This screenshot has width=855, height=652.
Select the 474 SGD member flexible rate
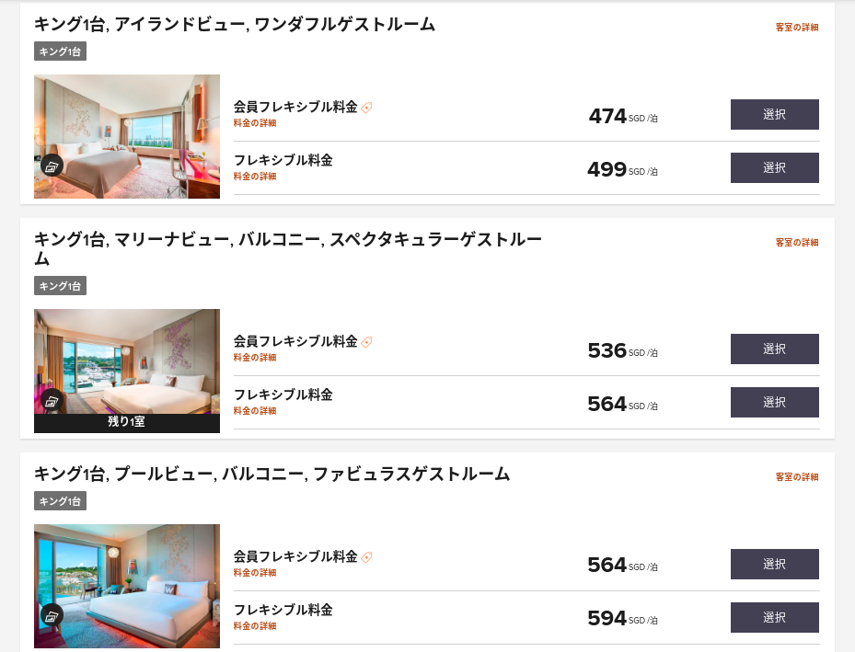click(774, 114)
